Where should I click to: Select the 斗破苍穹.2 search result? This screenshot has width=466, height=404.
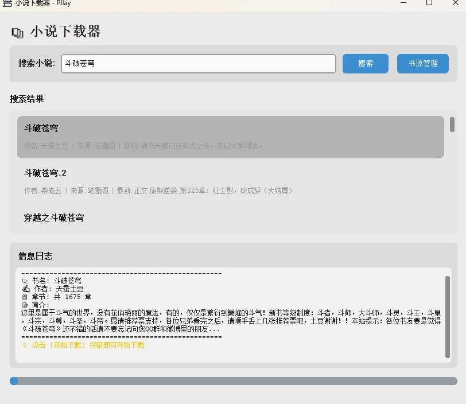[231, 182]
